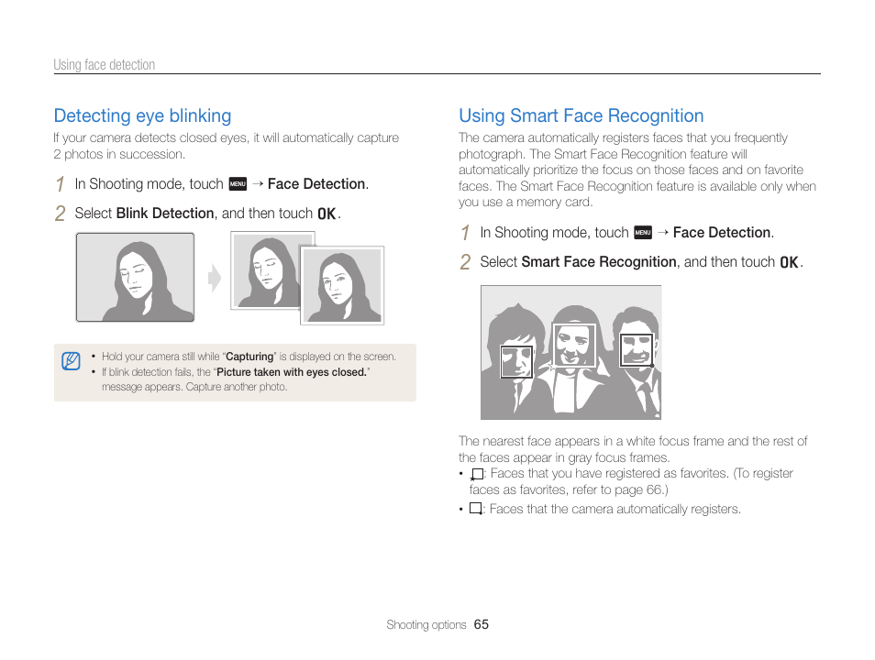
Task: Click the 'Using face detection' page header
Action: (105, 65)
